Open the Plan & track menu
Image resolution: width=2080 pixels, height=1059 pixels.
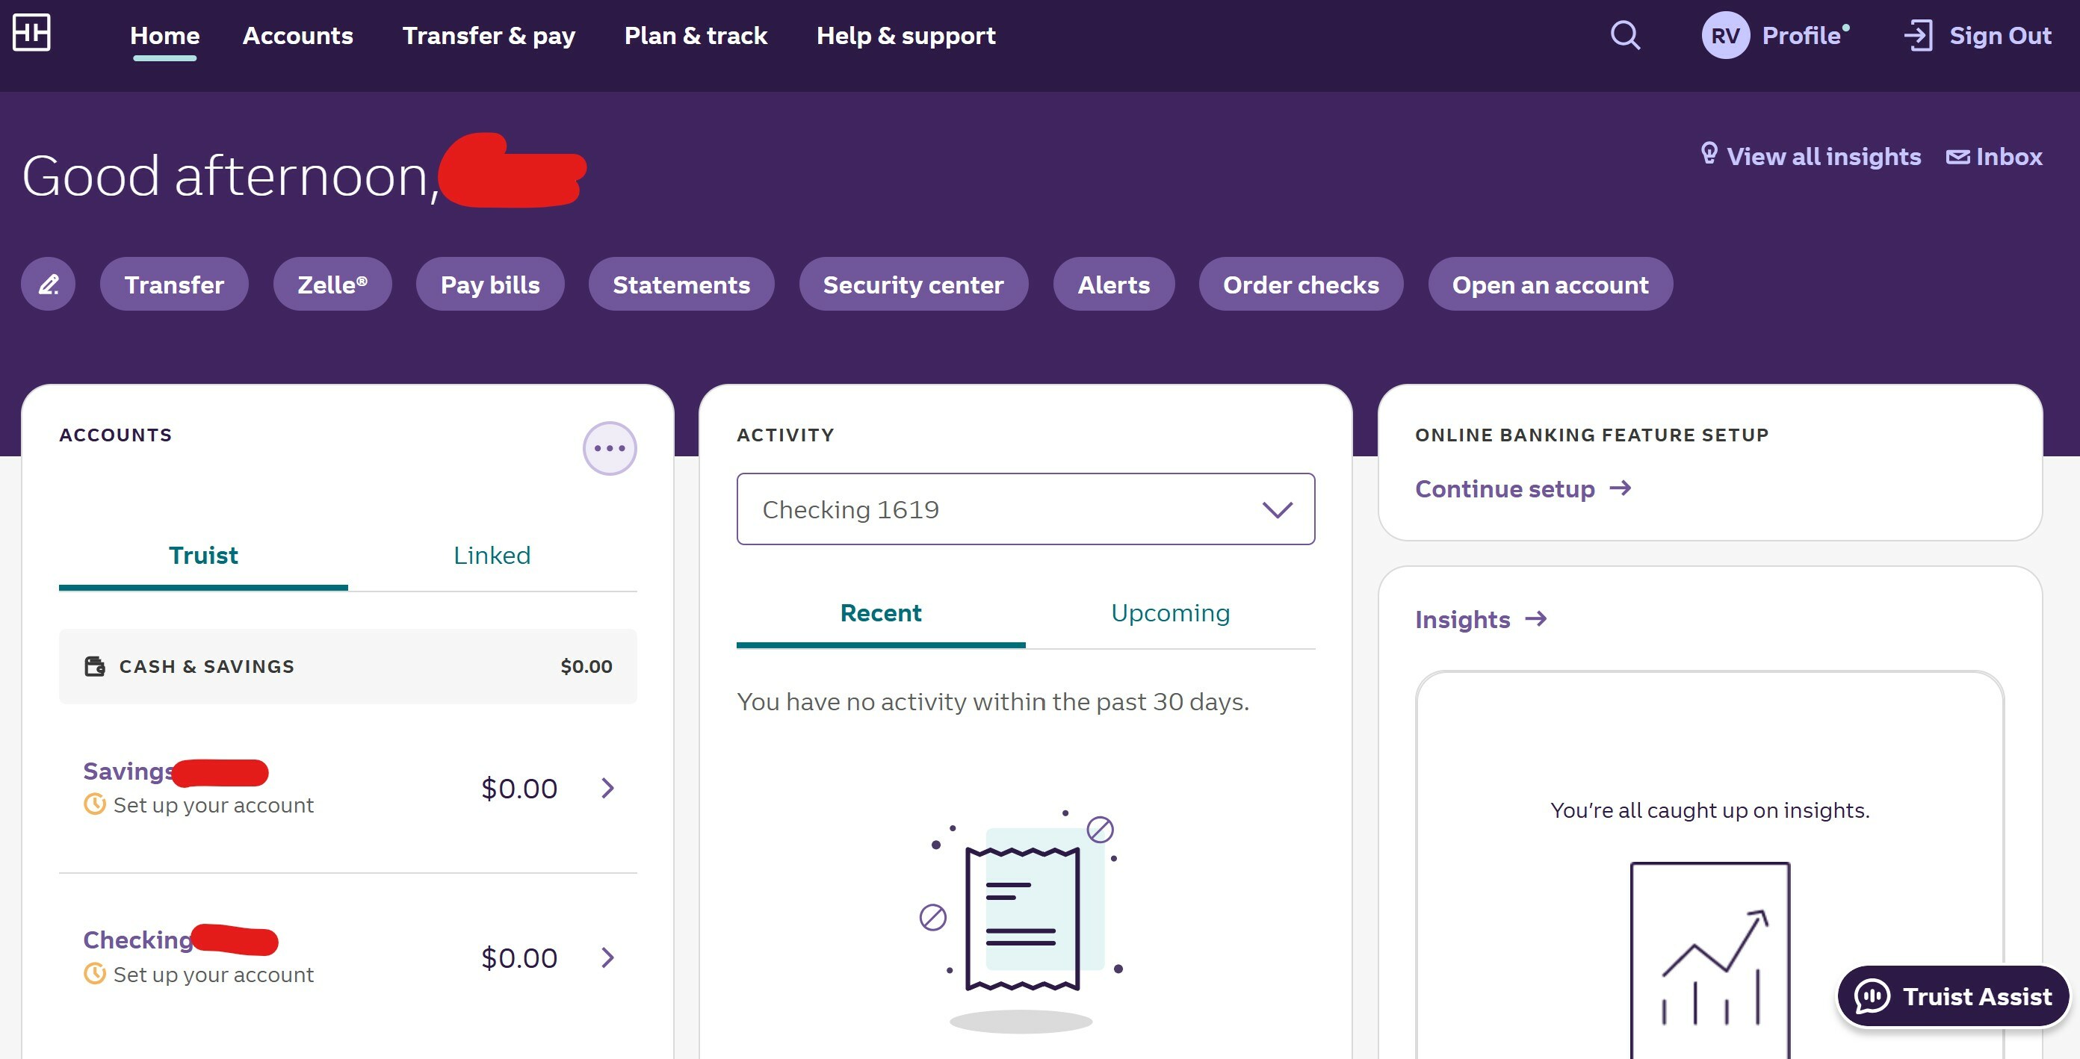point(696,36)
